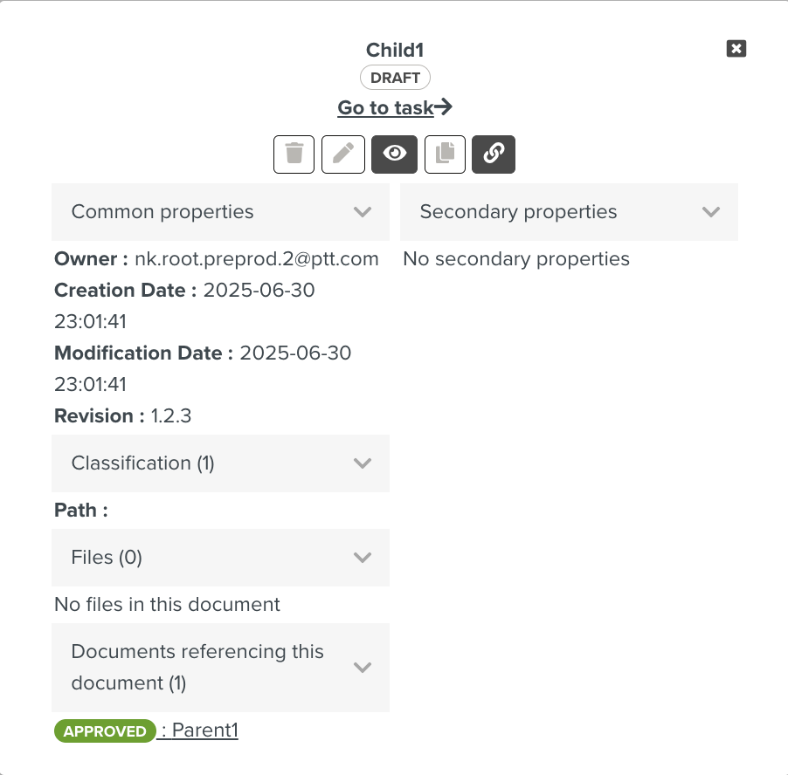This screenshot has height=775, width=788.
Task: Close the Child1 dialog with the X icon
Action: (x=736, y=49)
